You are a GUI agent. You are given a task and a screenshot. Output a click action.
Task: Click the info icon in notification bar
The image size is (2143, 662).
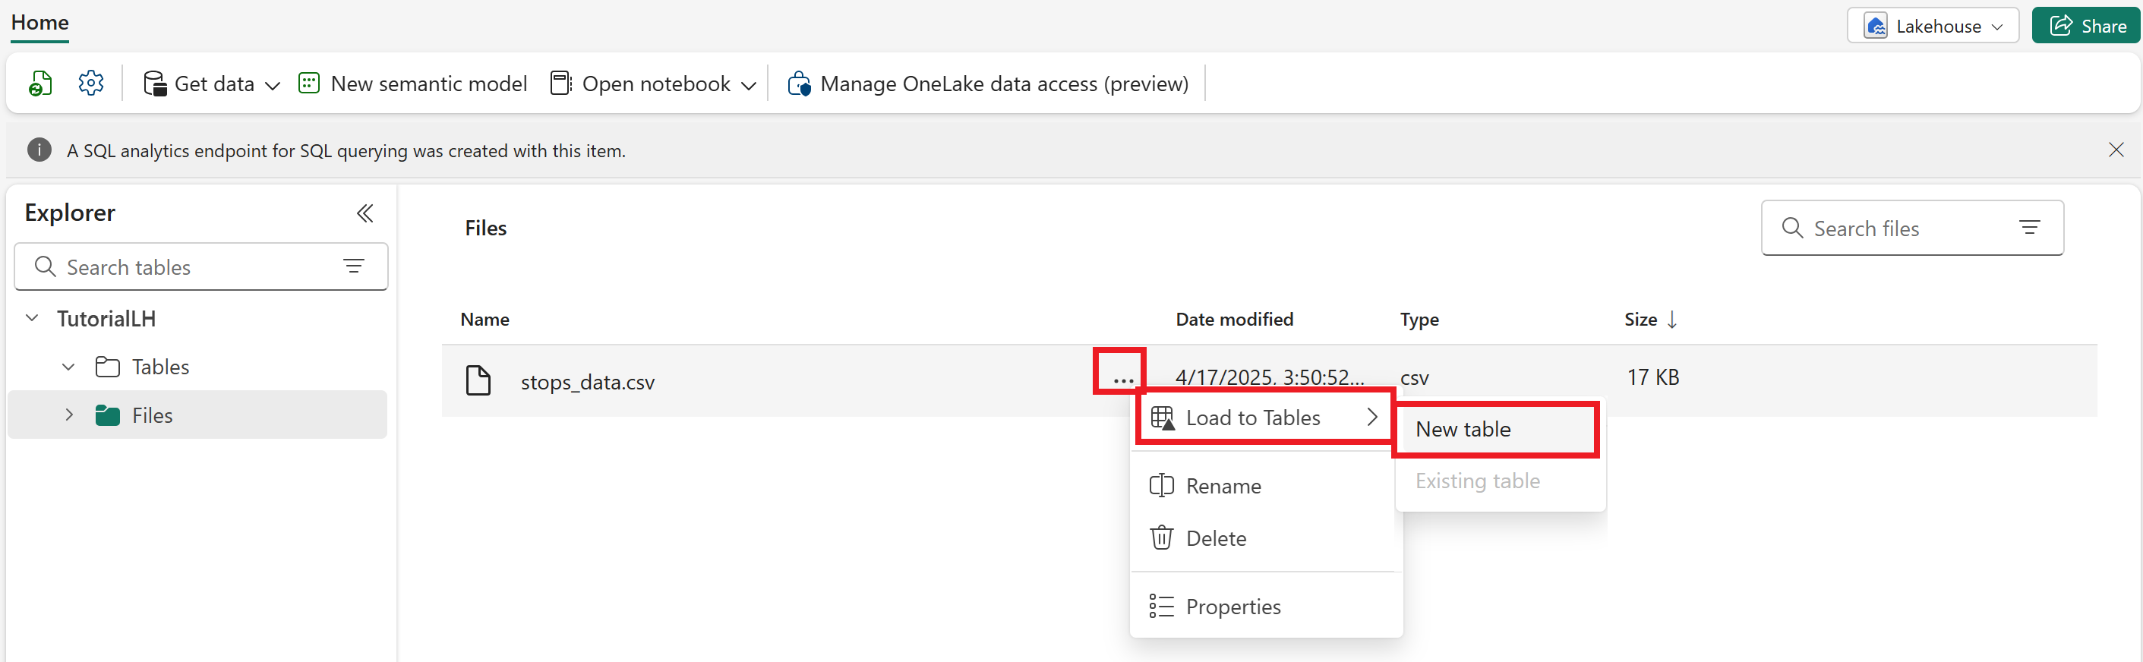pyautogui.click(x=39, y=150)
